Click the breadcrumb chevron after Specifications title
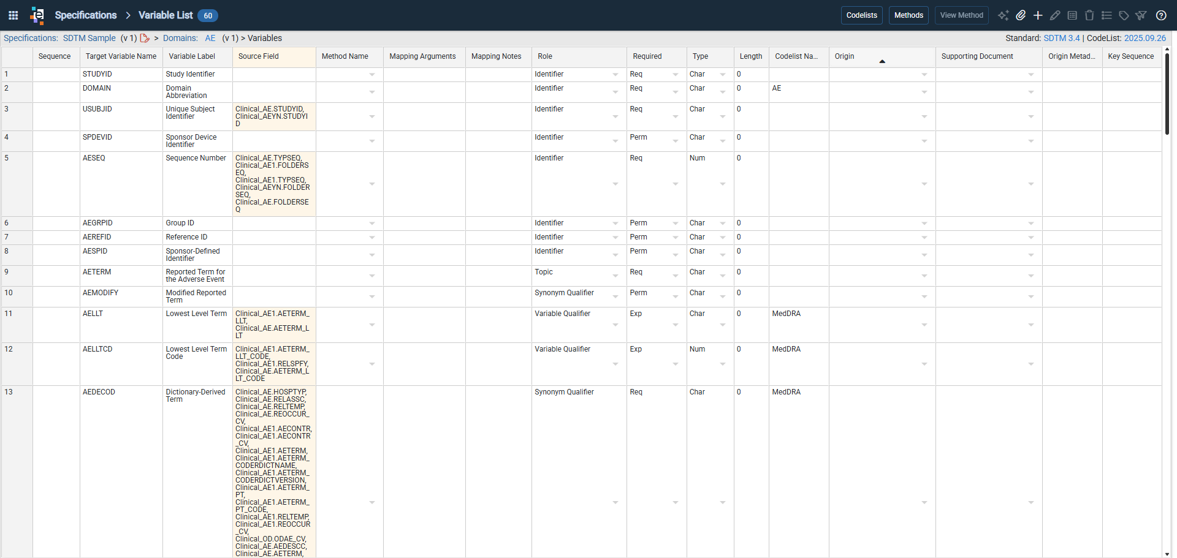 (128, 15)
